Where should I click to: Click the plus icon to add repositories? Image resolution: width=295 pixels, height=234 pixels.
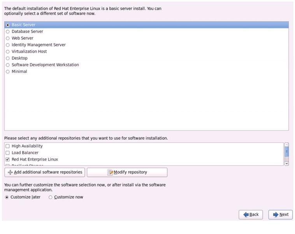(10, 172)
